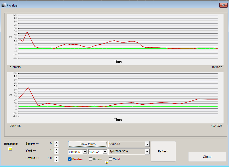The height and width of the screenshot is (167, 229).
Task: Click the yellow warning icon below the Yield checkbox
Action: [107, 162]
